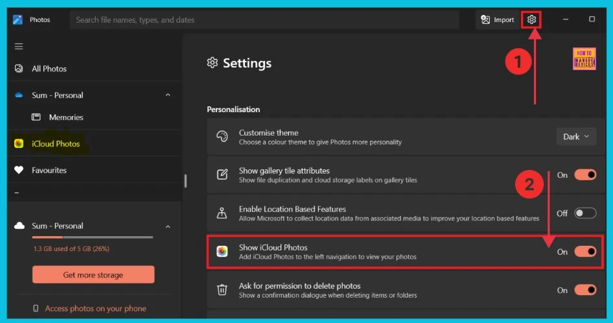Image resolution: width=613 pixels, height=323 pixels.
Task: Open Favourites in the sidebar
Action: coord(49,171)
